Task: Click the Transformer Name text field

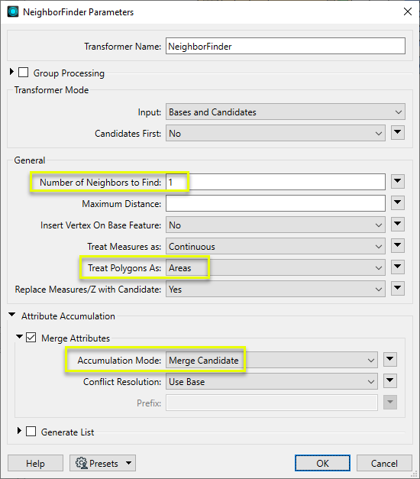Action: (286, 46)
